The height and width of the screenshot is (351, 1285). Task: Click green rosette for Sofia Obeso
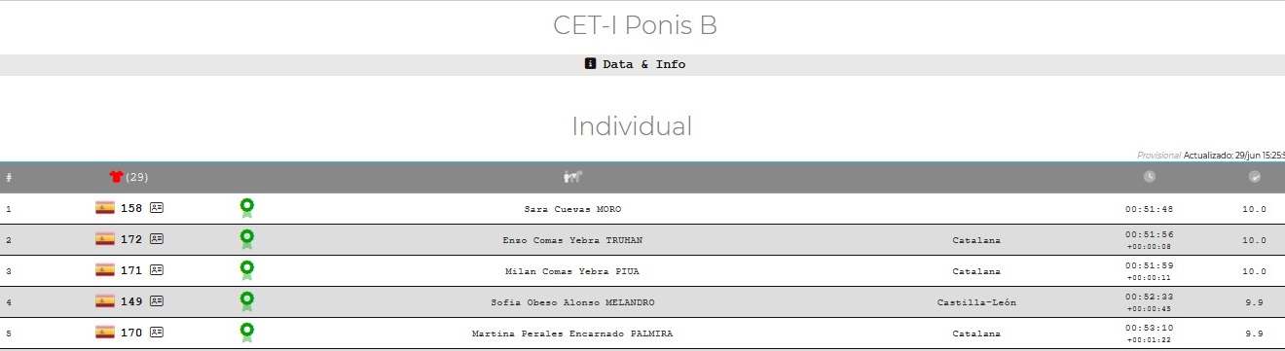(247, 301)
